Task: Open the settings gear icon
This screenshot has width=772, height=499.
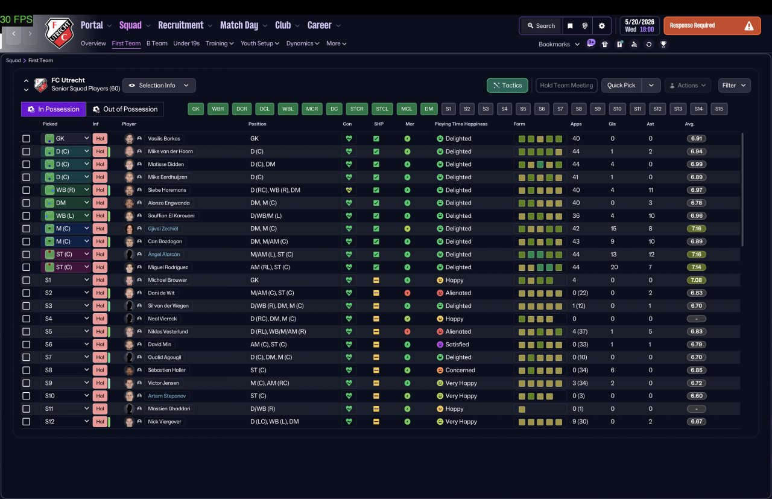Action: click(x=602, y=26)
